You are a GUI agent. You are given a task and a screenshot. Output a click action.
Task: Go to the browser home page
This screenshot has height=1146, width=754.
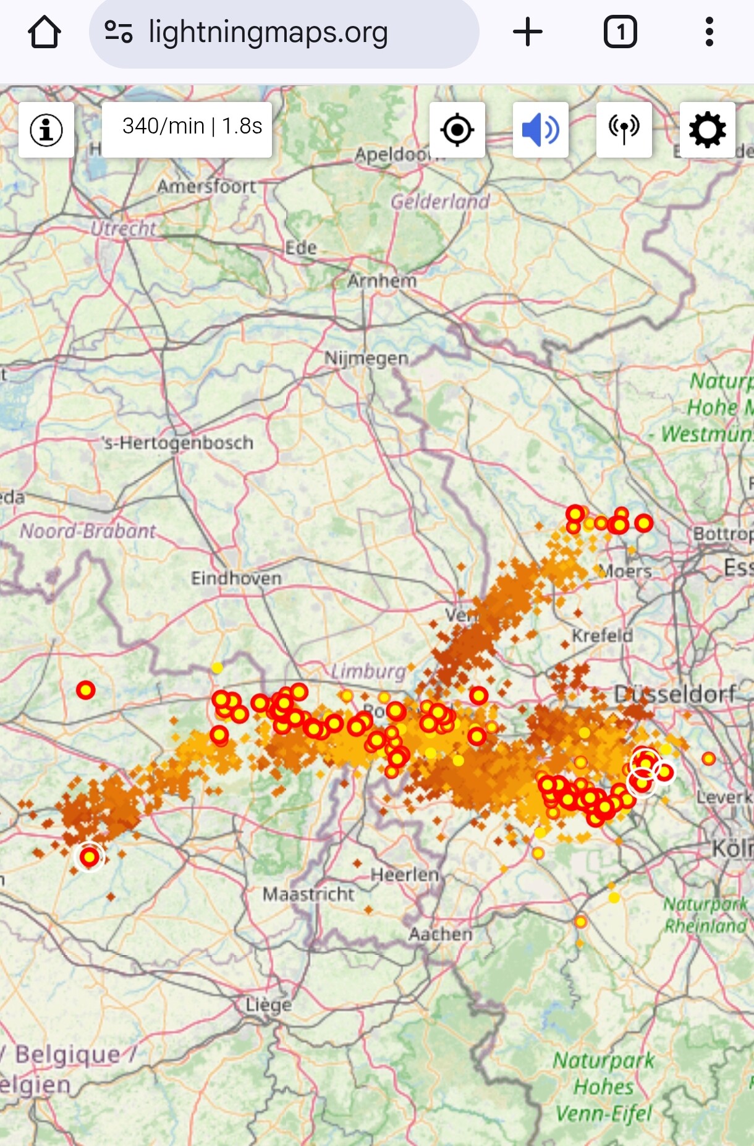44,32
